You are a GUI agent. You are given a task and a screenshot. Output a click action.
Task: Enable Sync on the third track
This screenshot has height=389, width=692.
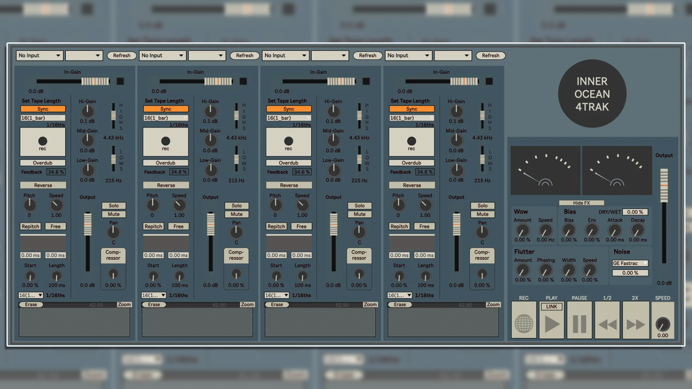coord(288,108)
